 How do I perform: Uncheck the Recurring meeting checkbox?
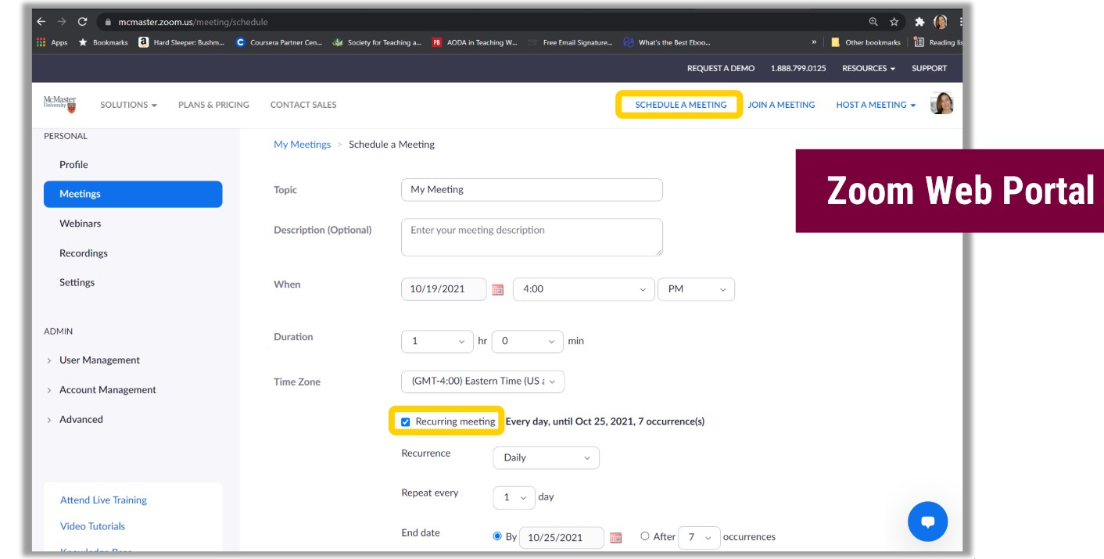point(405,422)
